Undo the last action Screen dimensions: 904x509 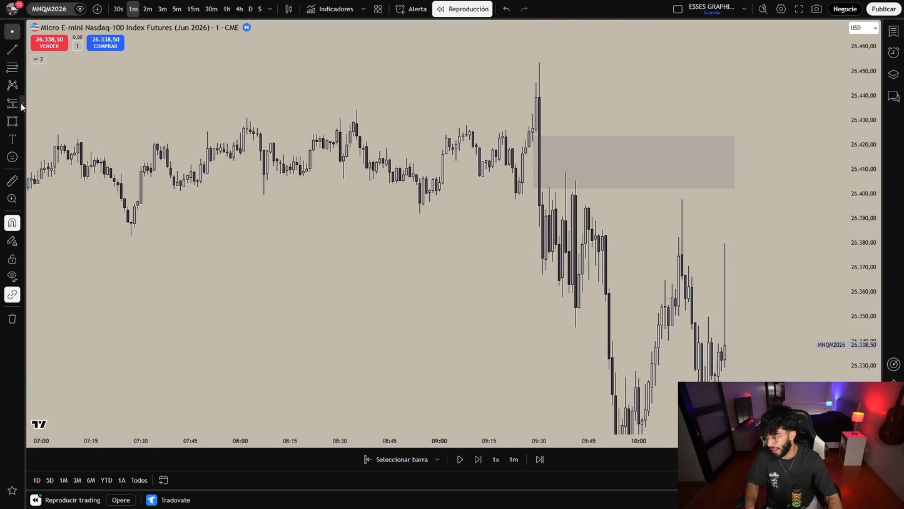506,9
